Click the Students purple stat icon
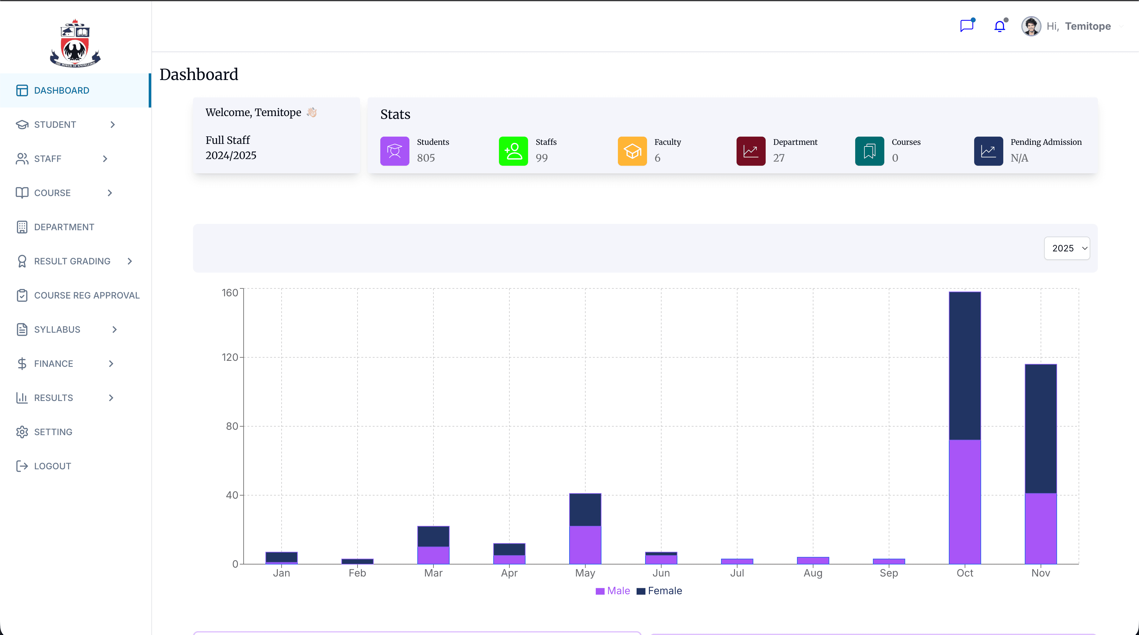Viewport: 1139px width, 635px height. click(x=395, y=151)
